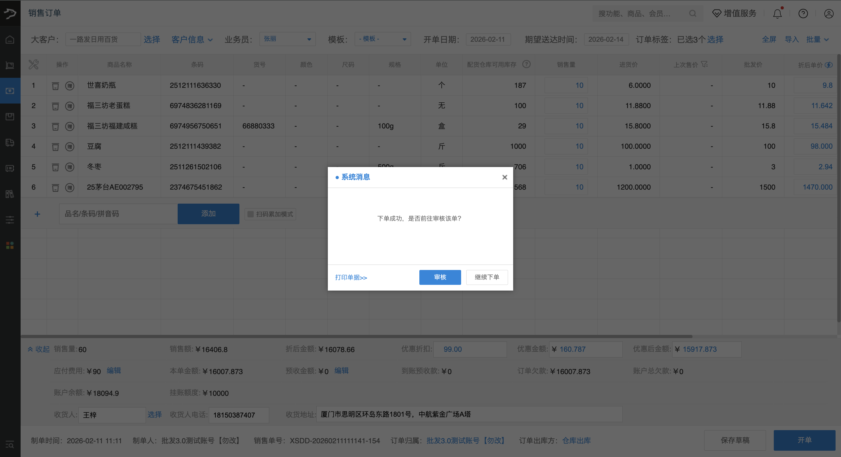Click the gift icon on the 世喜奶瓶 row

(x=70, y=85)
